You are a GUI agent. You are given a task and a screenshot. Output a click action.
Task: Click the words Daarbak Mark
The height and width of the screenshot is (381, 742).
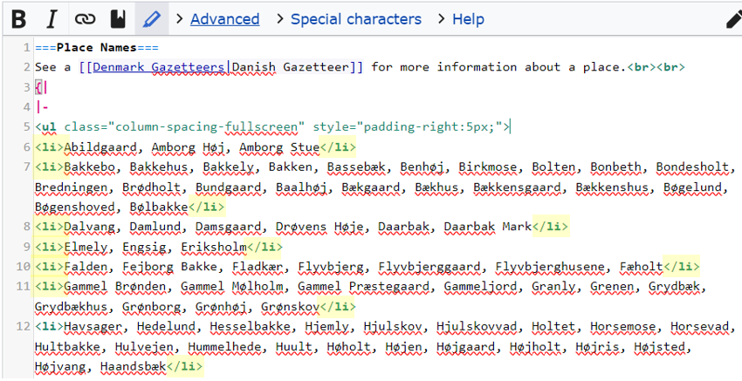coord(488,227)
